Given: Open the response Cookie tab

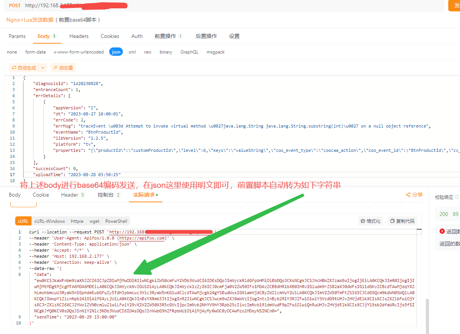Looking at the screenshot, I should [41, 195].
